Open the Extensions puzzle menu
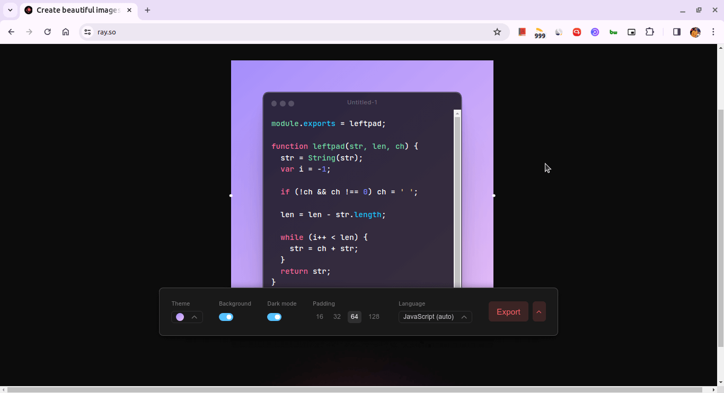Viewport: 724px width, 393px height. tap(650, 32)
